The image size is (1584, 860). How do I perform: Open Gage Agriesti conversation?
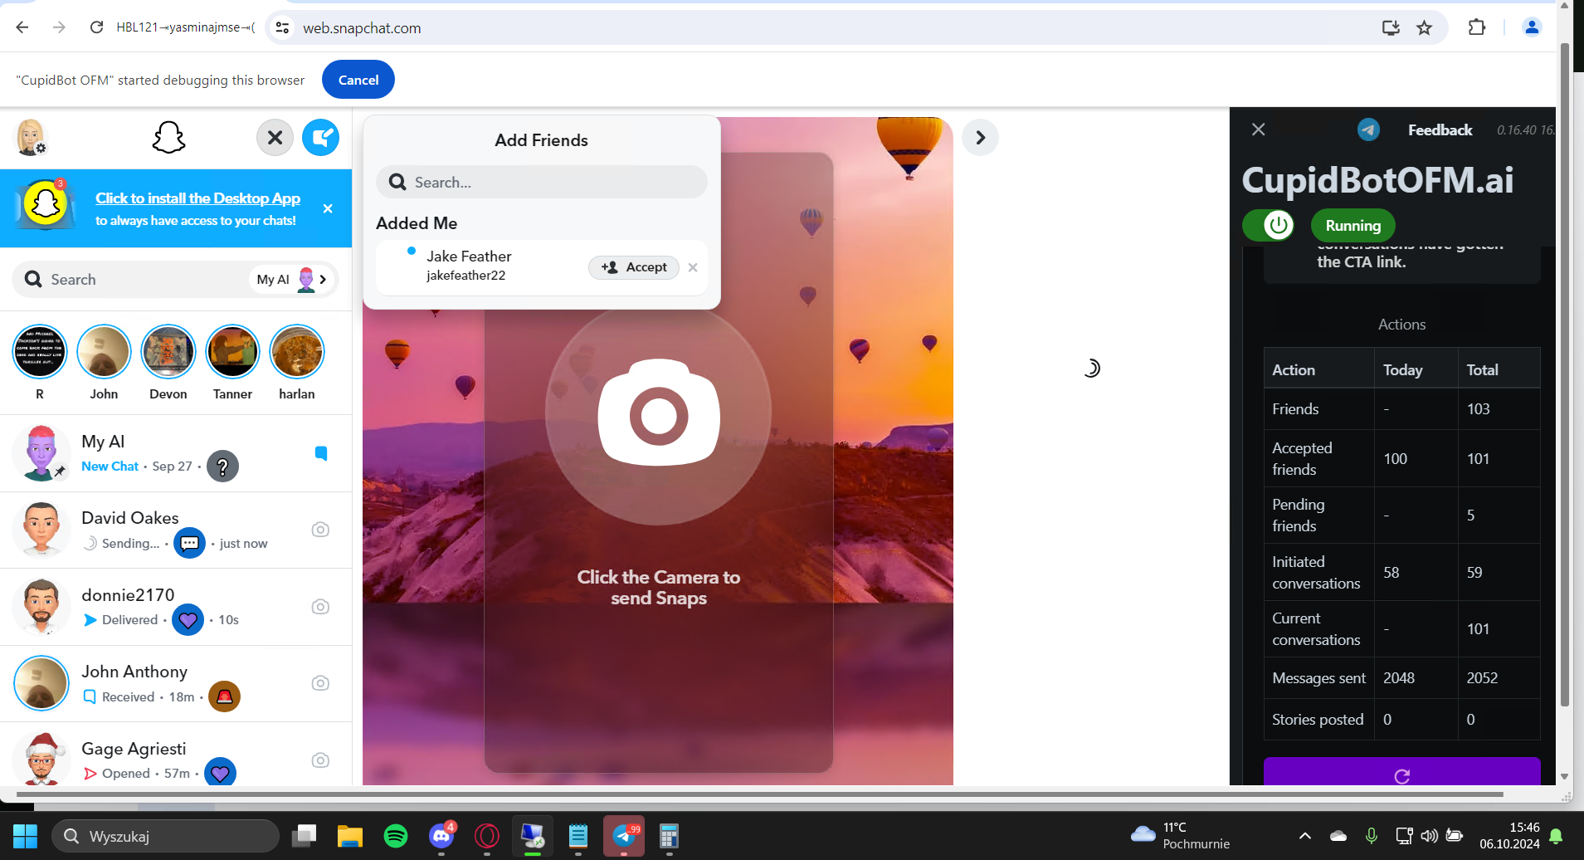pos(176,755)
